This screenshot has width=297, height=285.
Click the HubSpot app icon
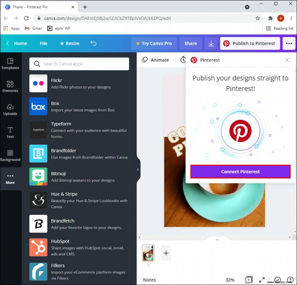tap(38, 247)
